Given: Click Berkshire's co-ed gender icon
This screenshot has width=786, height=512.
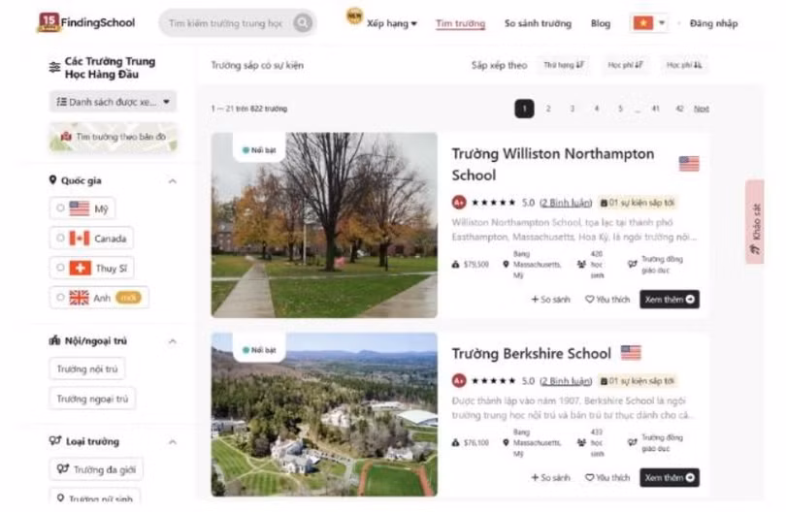Looking at the screenshot, I should (633, 442).
